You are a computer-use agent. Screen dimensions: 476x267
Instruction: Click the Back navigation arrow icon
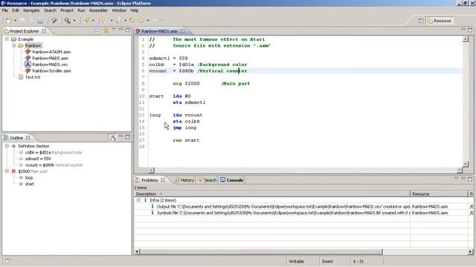click(142, 21)
